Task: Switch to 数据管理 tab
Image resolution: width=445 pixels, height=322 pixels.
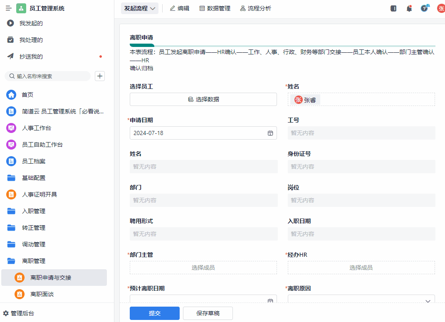Action: coord(215,8)
